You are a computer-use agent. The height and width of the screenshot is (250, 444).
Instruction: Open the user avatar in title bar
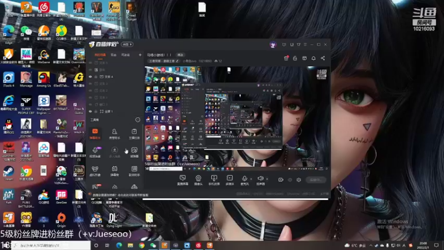point(273,44)
